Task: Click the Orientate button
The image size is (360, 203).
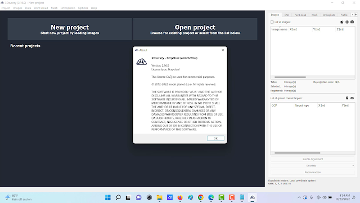Action: click(311, 166)
